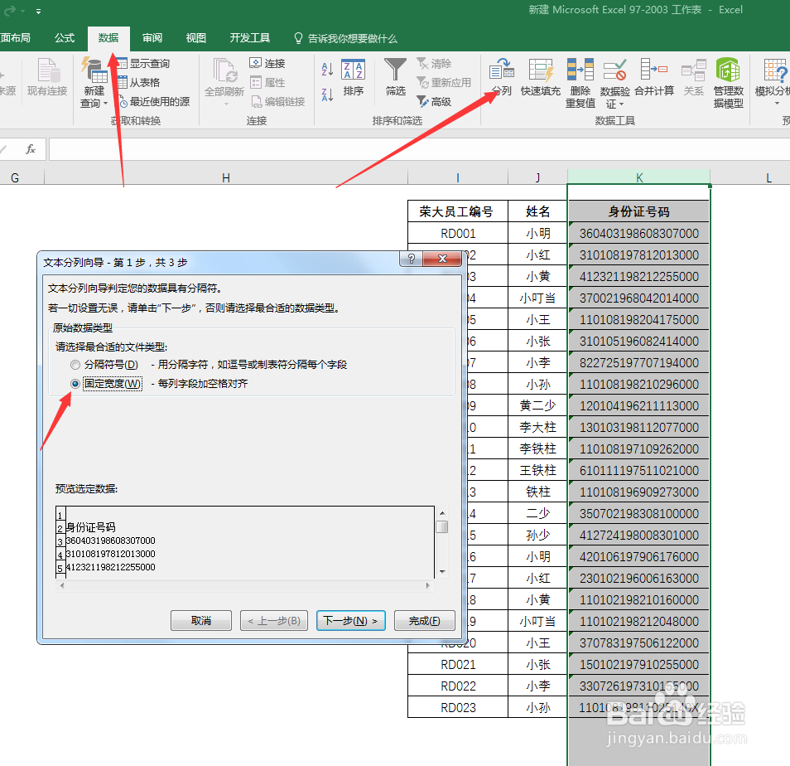Image resolution: width=790 pixels, height=766 pixels.
Task: Sort ascending with the A-Z icon
Action: (x=327, y=69)
